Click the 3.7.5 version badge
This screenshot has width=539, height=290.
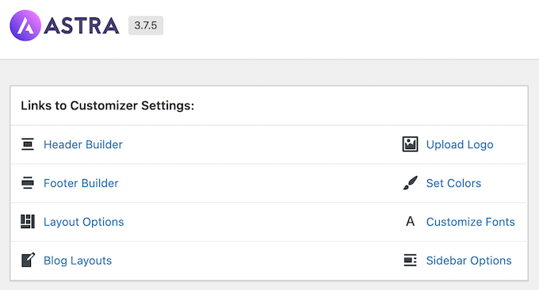coord(146,25)
